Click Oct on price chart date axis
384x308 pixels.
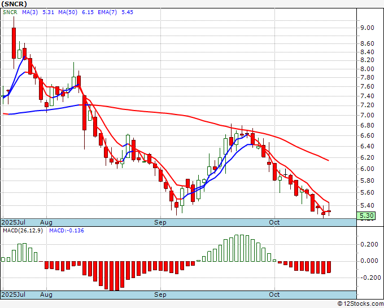pyautogui.click(x=274, y=222)
